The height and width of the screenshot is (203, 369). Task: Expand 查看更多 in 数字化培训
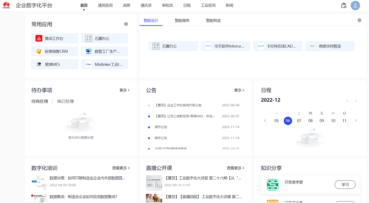(121, 168)
